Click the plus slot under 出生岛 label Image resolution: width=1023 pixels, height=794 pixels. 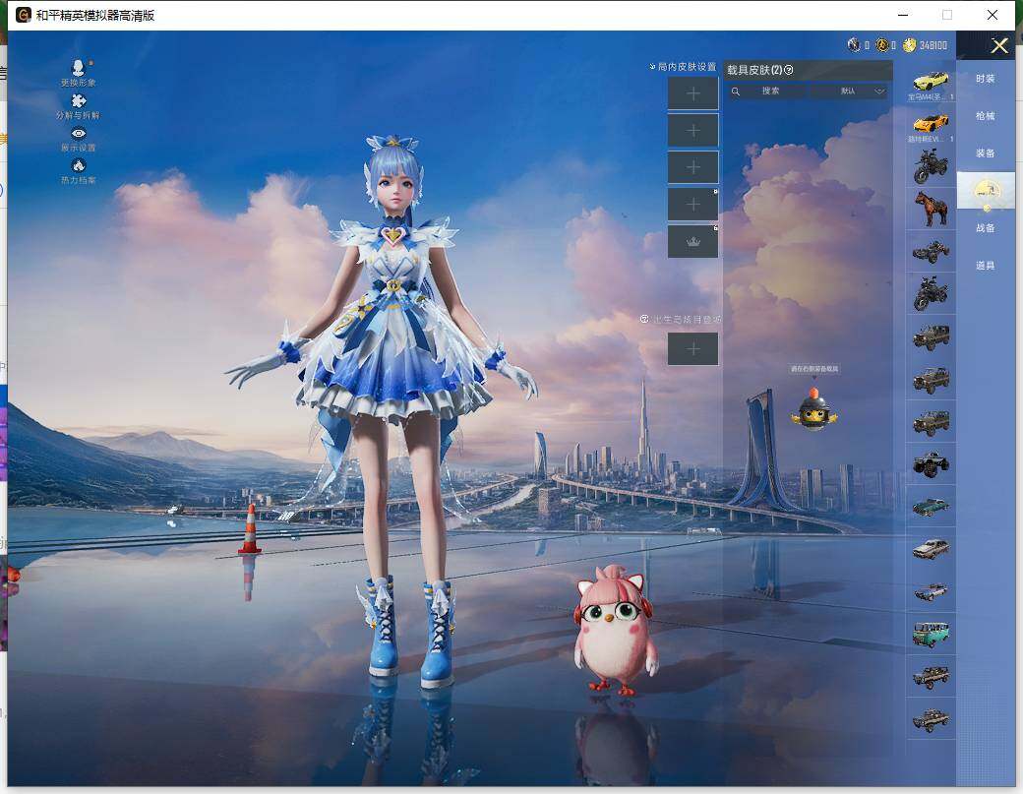click(x=692, y=349)
